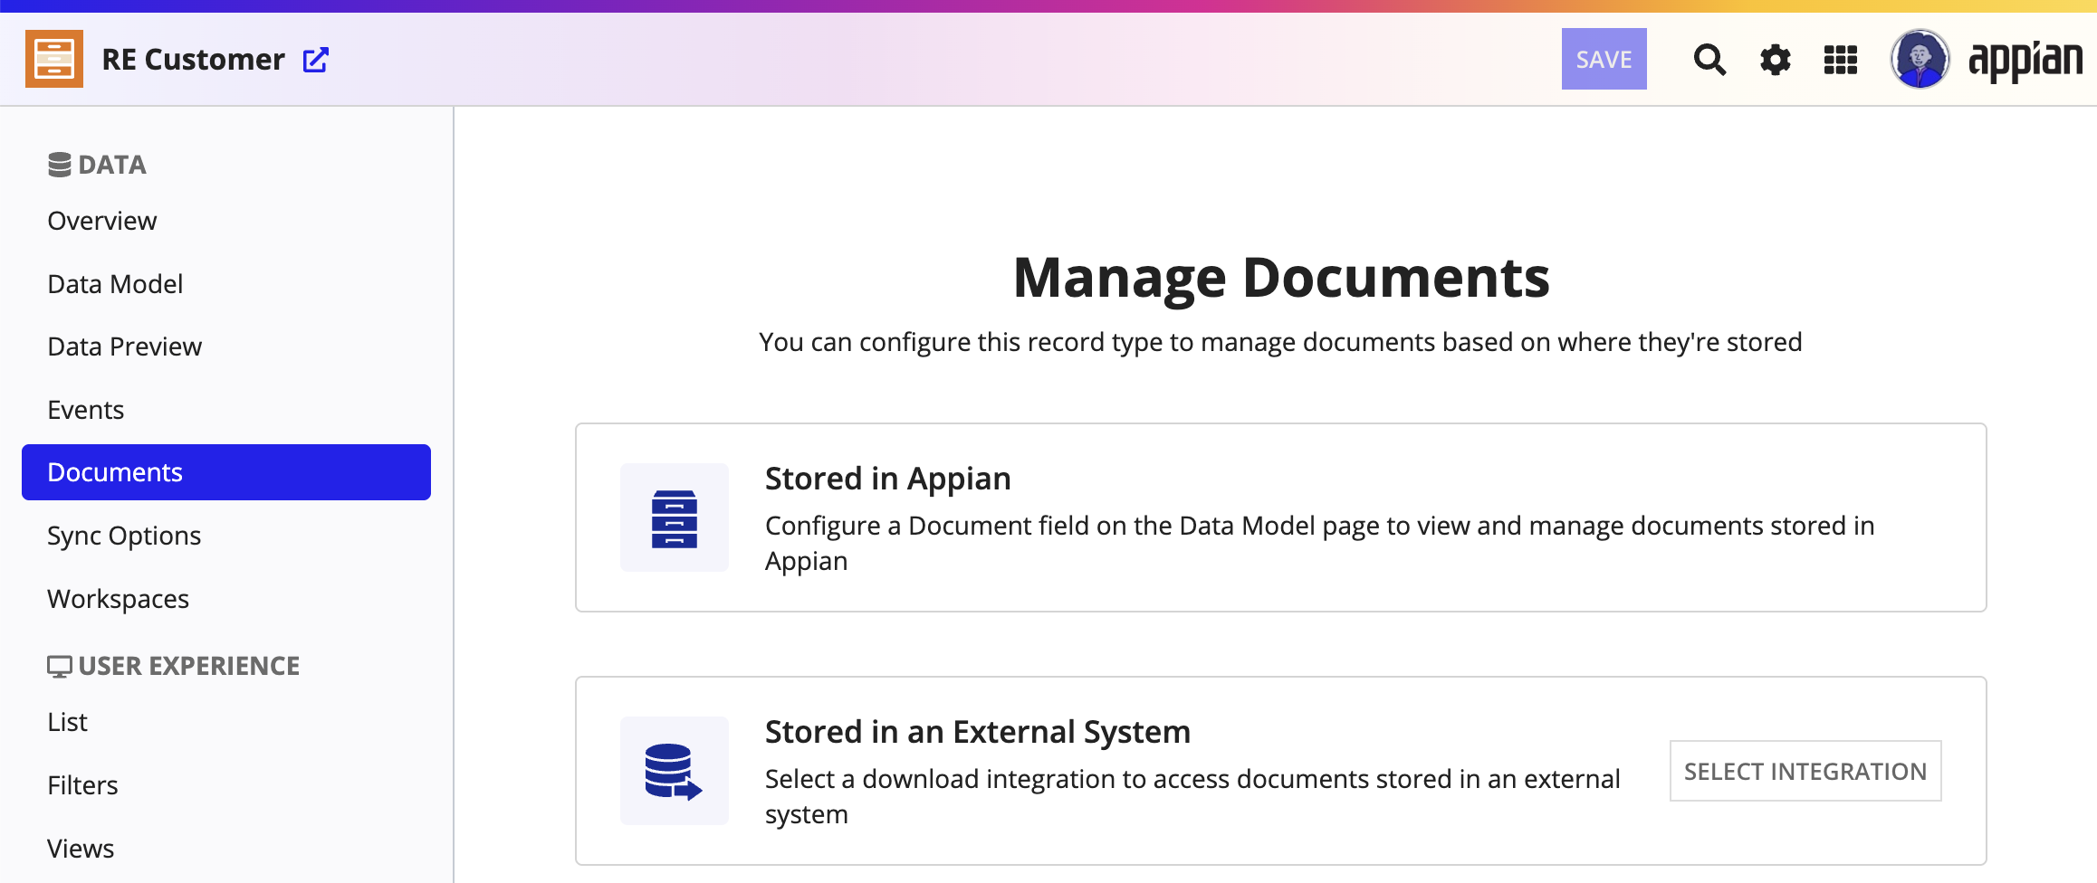Image resolution: width=2097 pixels, height=883 pixels.
Task: Click the Stored in Appian cabinet icon
Action: coord(675,517)
